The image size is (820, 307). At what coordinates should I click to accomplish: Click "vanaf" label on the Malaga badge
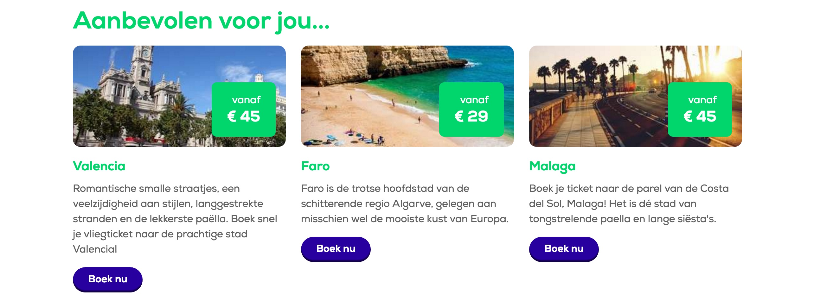[702, 100]
